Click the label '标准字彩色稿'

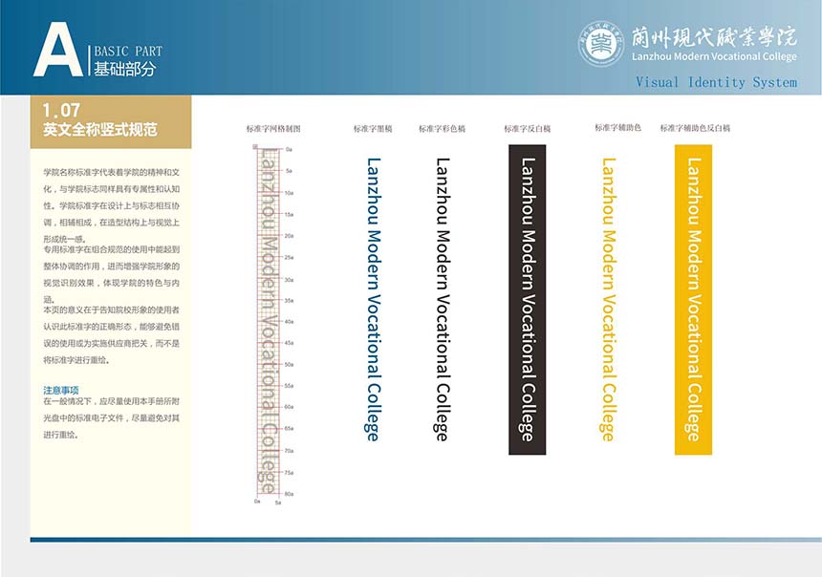pyautogui.click(x=442, y=128)
